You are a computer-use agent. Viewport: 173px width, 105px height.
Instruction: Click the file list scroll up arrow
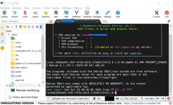pyautogui.click(x=43, y=35)
